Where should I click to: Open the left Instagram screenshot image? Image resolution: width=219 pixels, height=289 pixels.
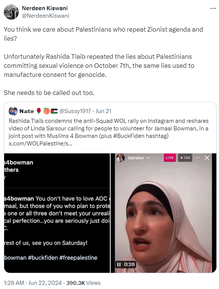tap(57, 213)
